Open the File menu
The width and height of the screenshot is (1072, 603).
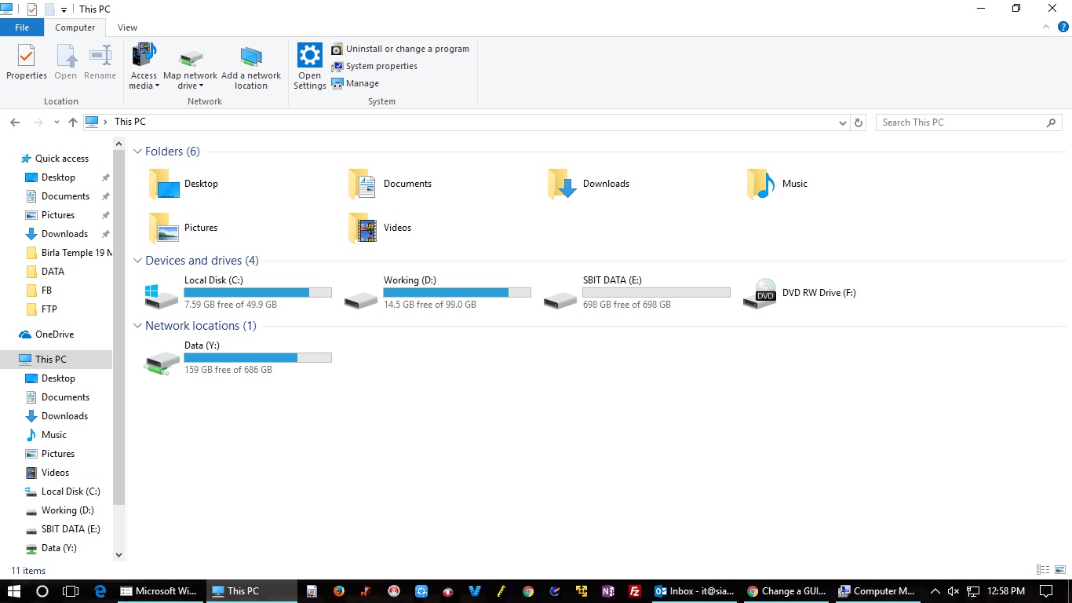[x=22, y=27]
